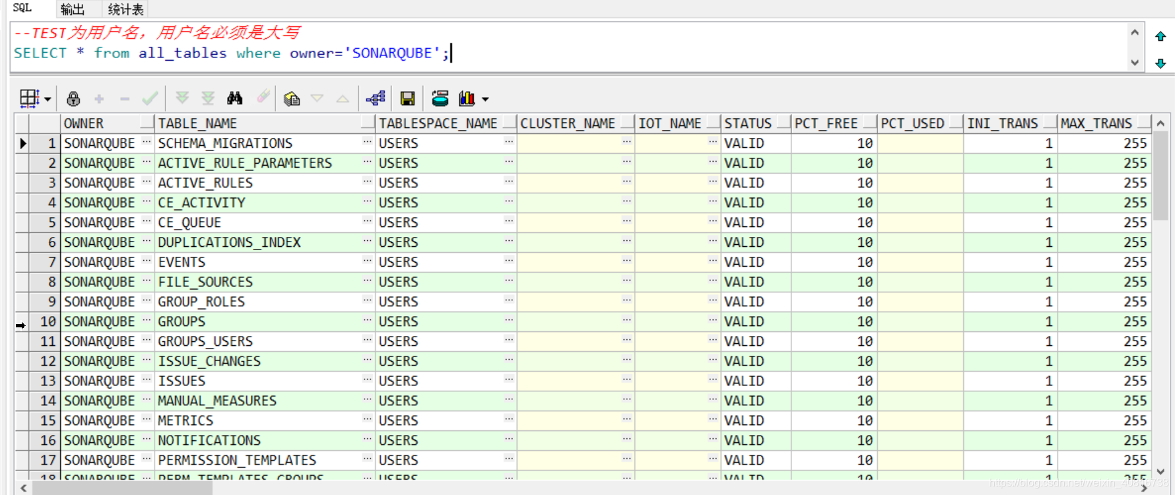Open ellipsis button in SCHEMA_MIGRATIONS table name cell
Viewport: 1175px width, 495px height.
[367, 142]
